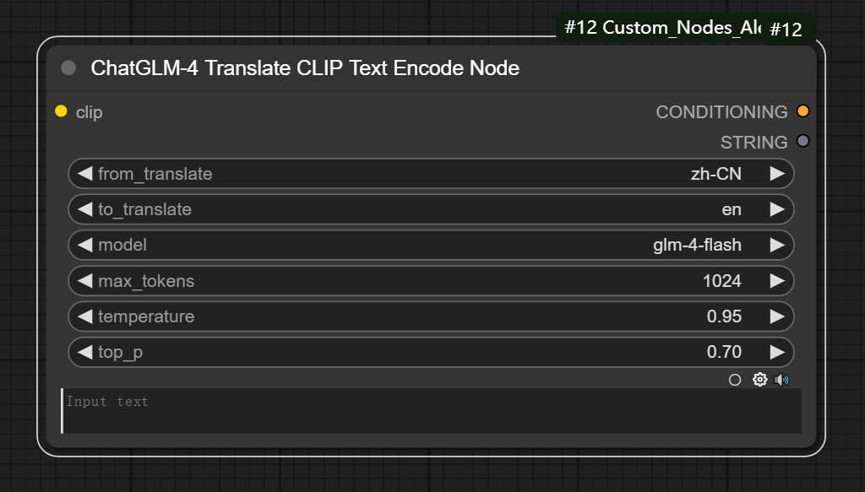Image resolution: width=865 pixels, height=492 pixels.
Task: Open the model dropdown showing glm-4-flash
Action: pyautogui.click(x=431, y=245)
